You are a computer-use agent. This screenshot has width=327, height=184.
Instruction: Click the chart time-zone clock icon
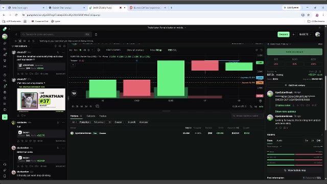260,101
